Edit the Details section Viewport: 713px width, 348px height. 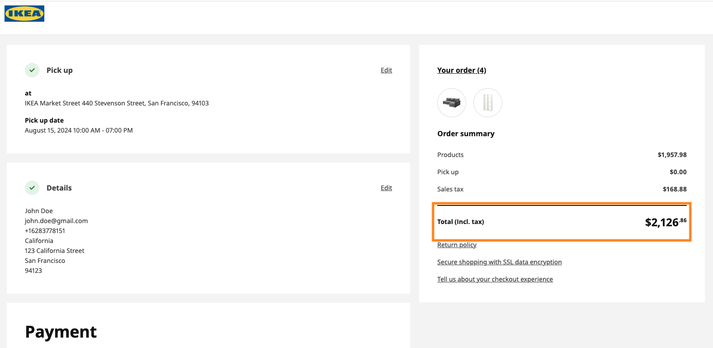click(386, 188)
